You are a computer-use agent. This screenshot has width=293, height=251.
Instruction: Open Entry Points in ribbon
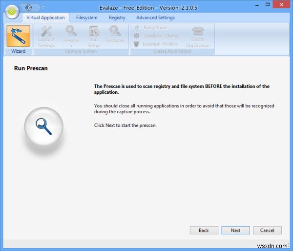(x=151, y=28)
